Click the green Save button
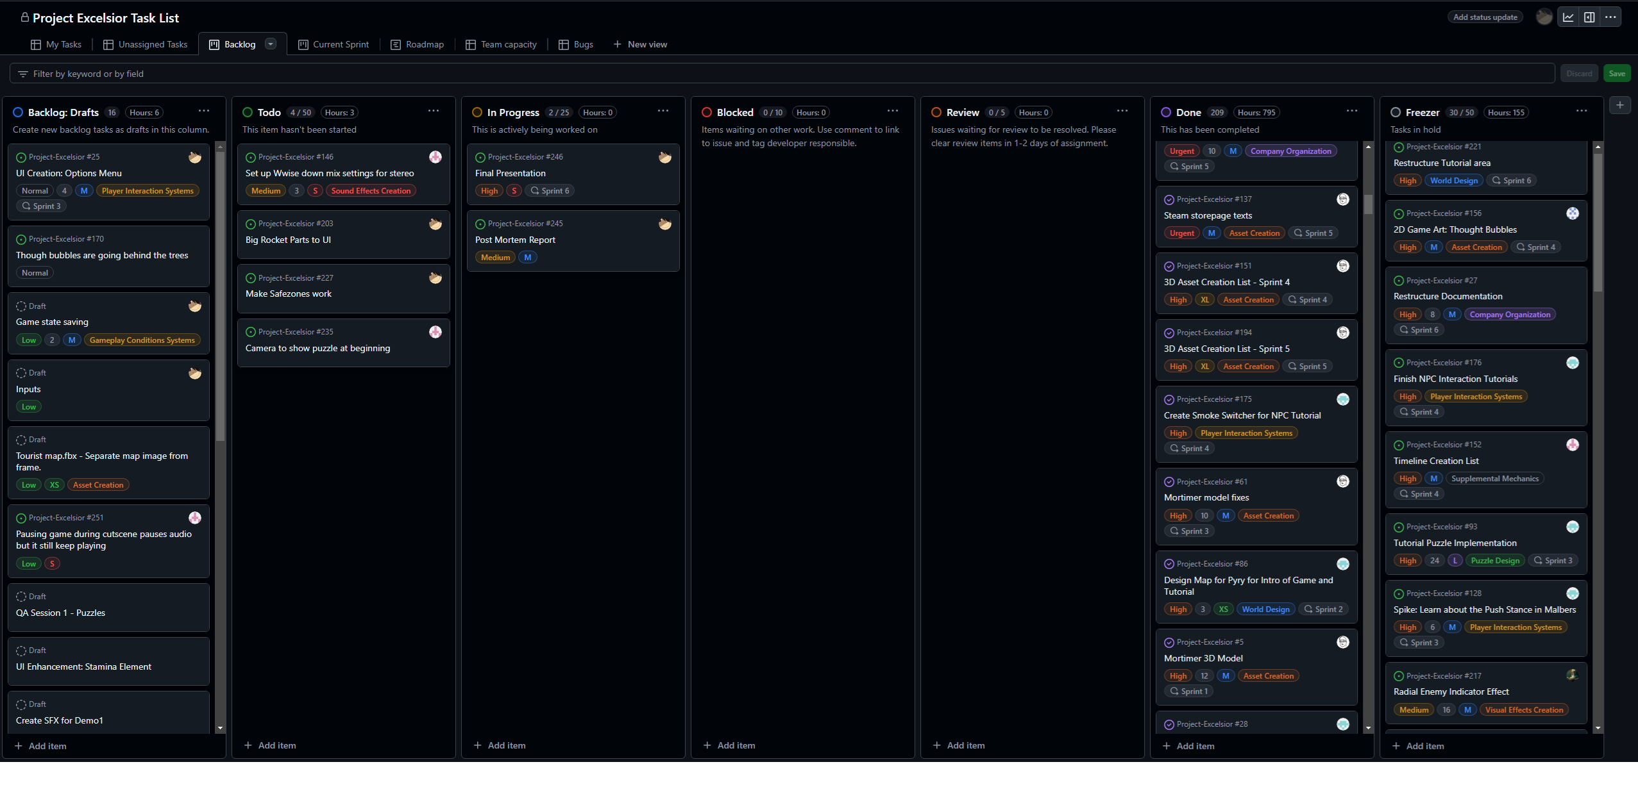 [1617, 73]
